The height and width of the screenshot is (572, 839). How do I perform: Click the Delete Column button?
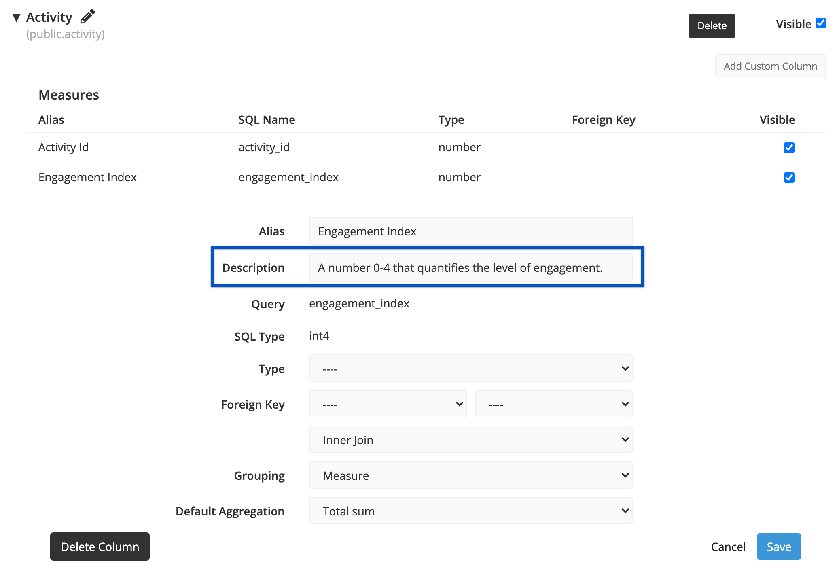100,547
